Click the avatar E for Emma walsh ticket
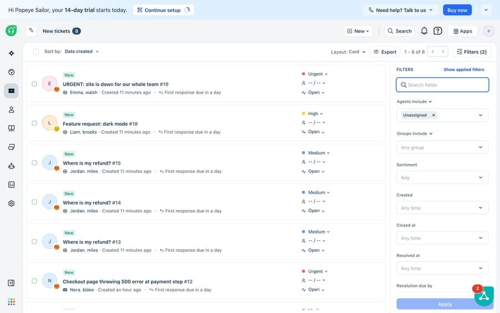Image resolution: width=500 pixels, height=313 pixels. (49, 83)
